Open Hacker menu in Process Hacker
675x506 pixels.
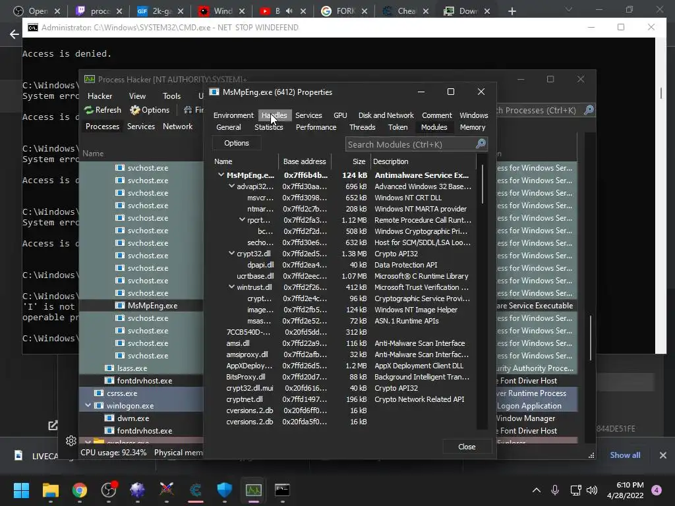(x=100, y=96)
